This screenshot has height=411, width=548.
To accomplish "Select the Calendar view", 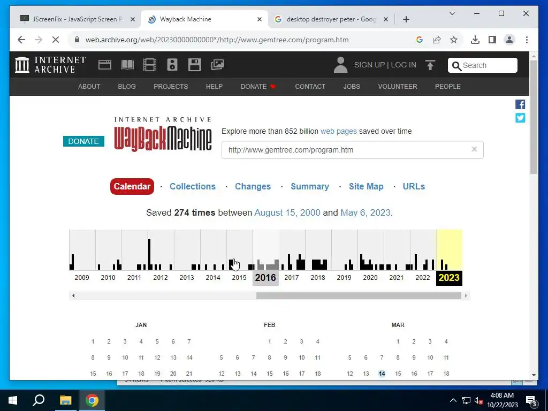I will click(x=132, y=186).
